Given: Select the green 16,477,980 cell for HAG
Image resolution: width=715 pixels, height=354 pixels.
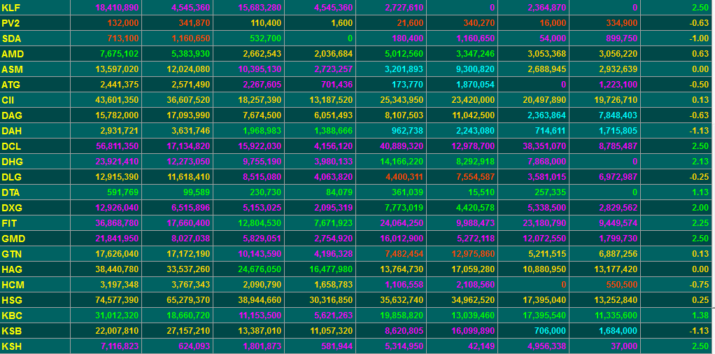Looking at the screenshot, I should click(331, 269).
